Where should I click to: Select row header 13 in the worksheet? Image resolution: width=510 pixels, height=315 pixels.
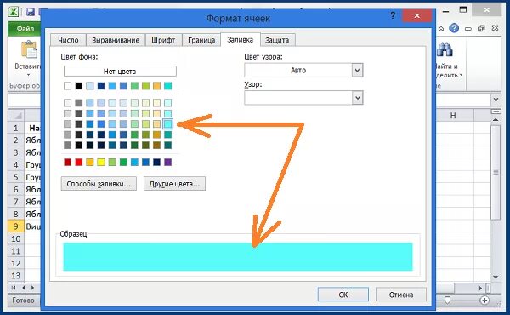tap(15, 276)
